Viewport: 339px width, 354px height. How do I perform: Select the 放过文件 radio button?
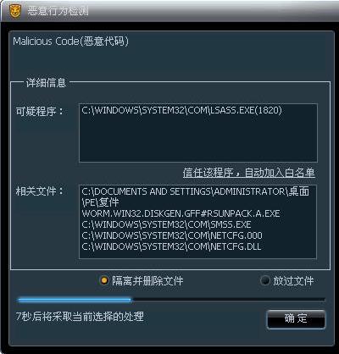tap(264, 280)
